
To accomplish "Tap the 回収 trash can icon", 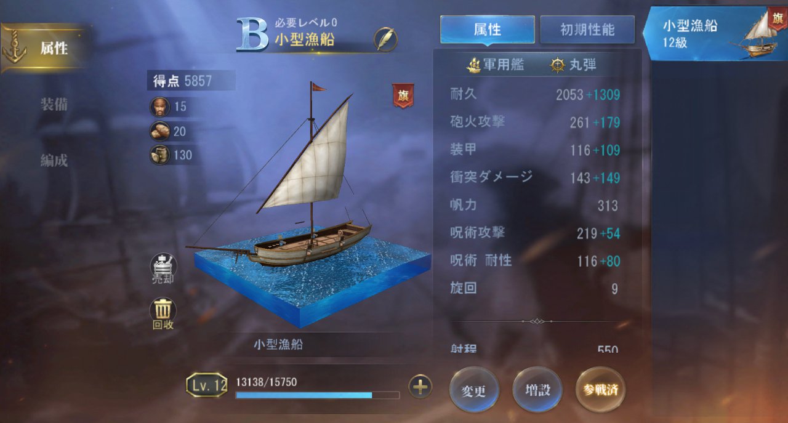I will coord(163,313).
